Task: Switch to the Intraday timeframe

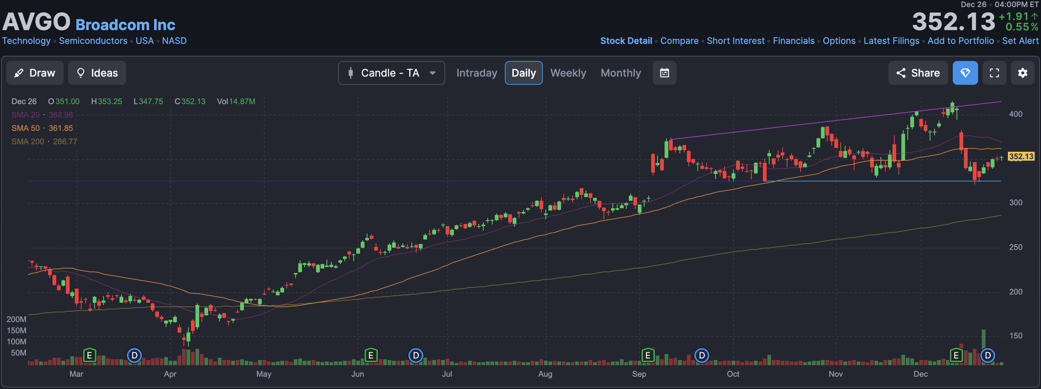Action: pos(477,73)
